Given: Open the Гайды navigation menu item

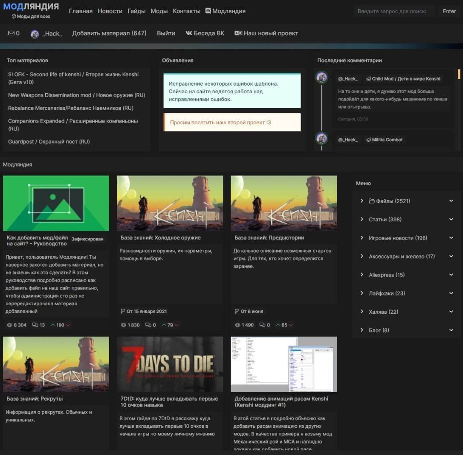Looking at the screenshot, I should pyautogui.click(x=136, y=11).
